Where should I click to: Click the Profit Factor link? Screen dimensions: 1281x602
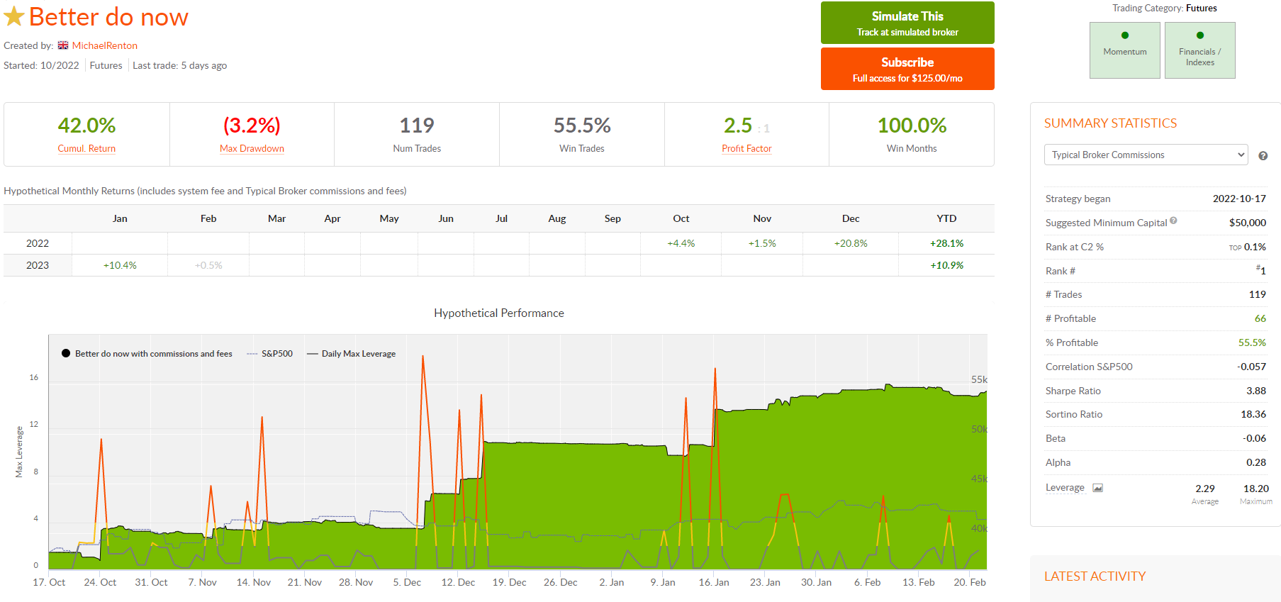(746, 149)
